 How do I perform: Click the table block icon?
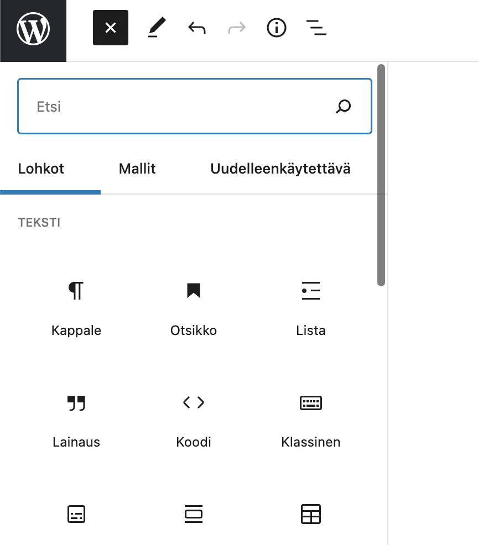coord(311,514)
